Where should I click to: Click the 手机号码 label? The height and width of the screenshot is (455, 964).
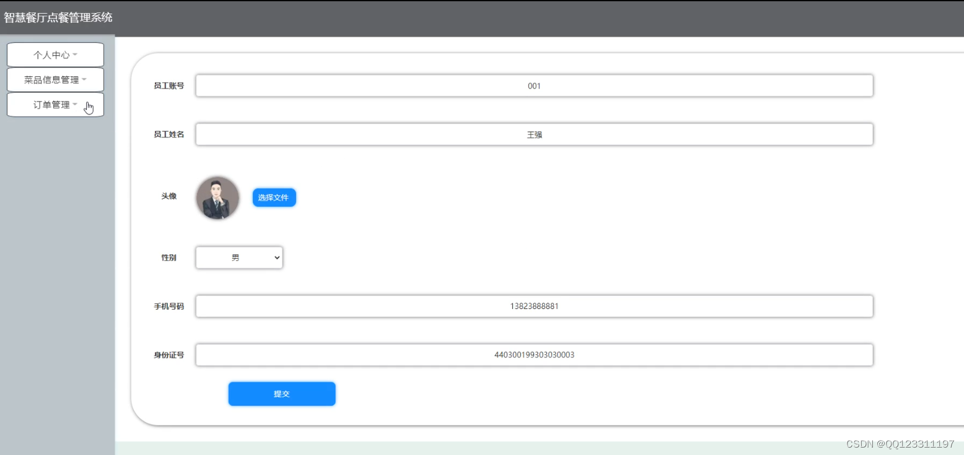click(x=169, y=306)
